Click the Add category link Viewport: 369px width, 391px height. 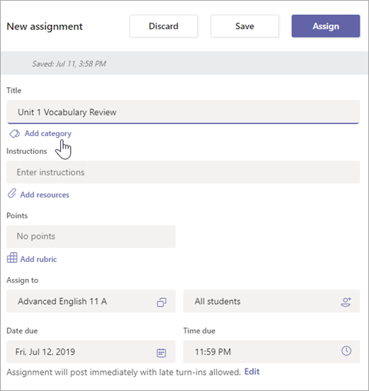pos(48,134)
